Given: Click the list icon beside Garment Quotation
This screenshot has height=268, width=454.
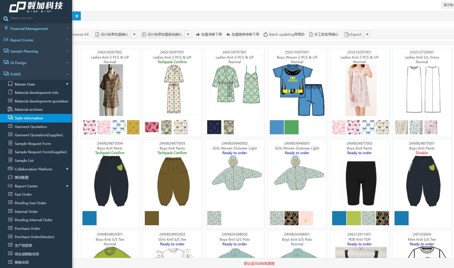Looking at the screenshot, I should pos(10,127).
